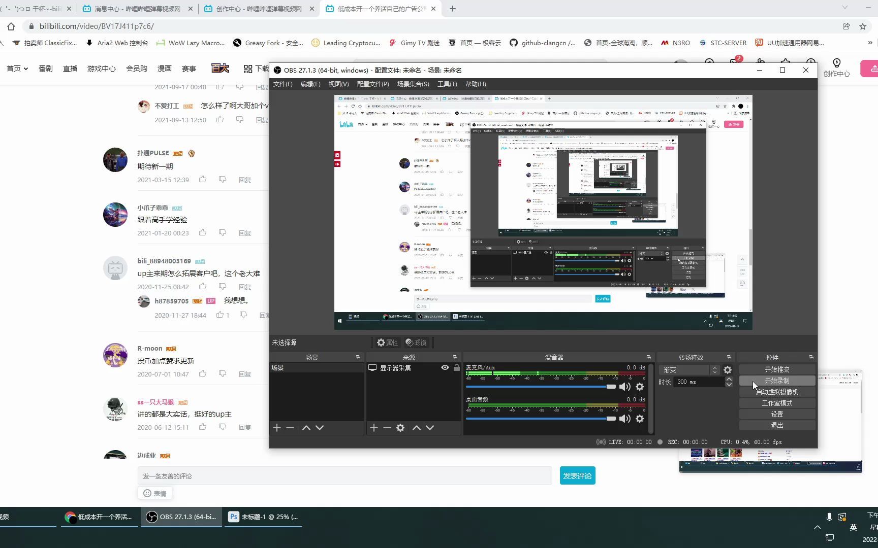Pop out the 来源 dock panel
The height and width of the screenshot is (548, 878).
point(455,357)
